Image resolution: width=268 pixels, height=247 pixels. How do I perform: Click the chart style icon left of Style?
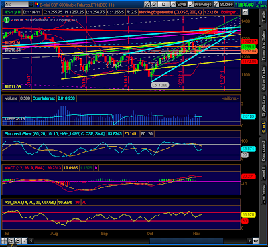tap(173, 4)
